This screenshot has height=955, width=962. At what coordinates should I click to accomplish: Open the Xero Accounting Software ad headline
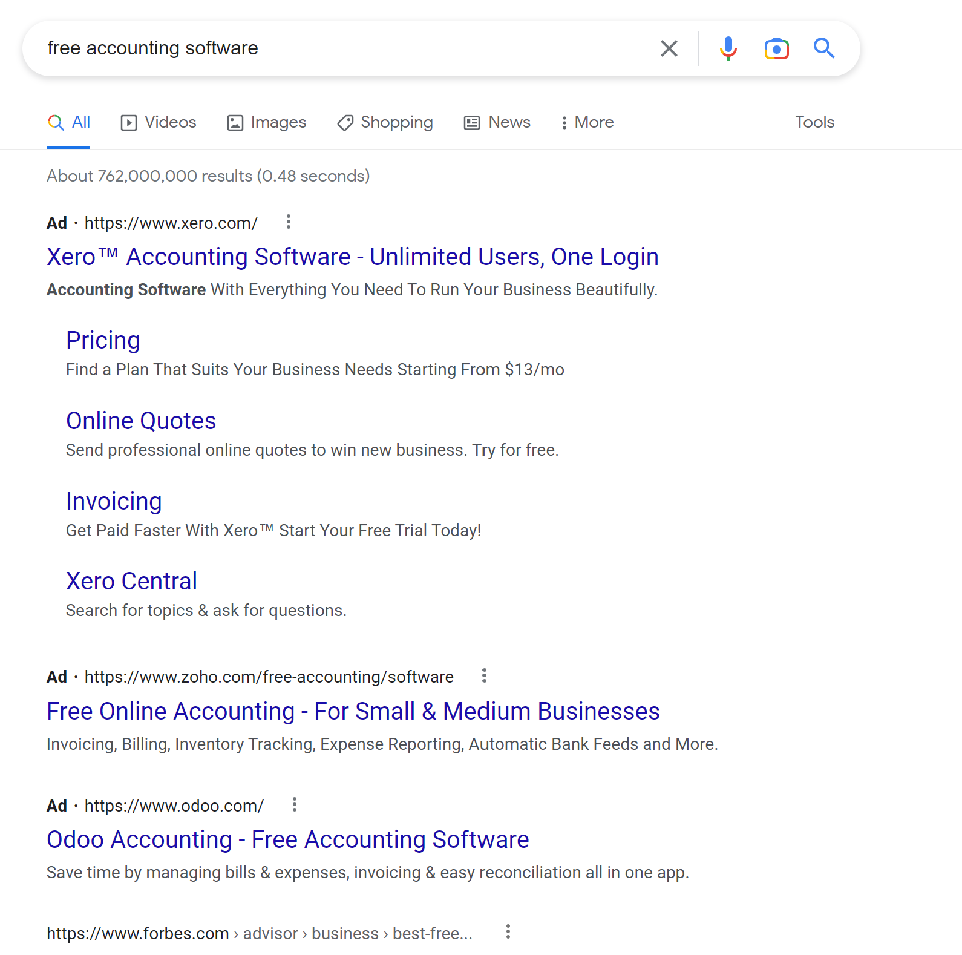pyautogui.click(x=352, y=257)
